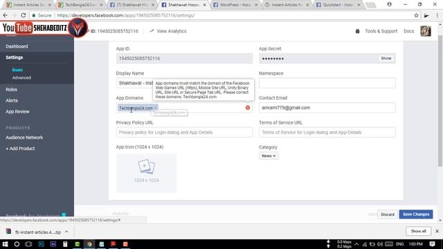Open After Effects from the taskbar
The image size is (443, 249).
(53, 244)
